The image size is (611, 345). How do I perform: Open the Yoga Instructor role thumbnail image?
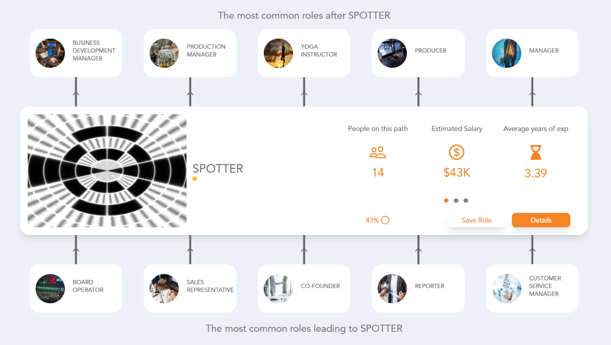coord(278,53)
